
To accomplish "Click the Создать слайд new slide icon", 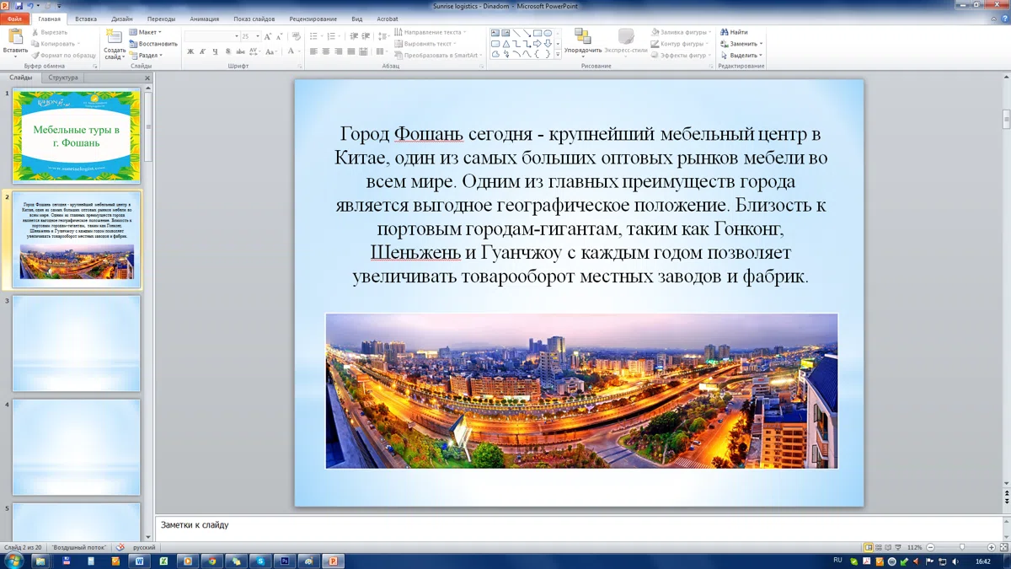I will [115, 36].
